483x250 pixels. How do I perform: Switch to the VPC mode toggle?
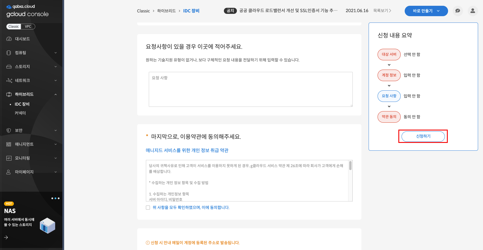point(28,27)
